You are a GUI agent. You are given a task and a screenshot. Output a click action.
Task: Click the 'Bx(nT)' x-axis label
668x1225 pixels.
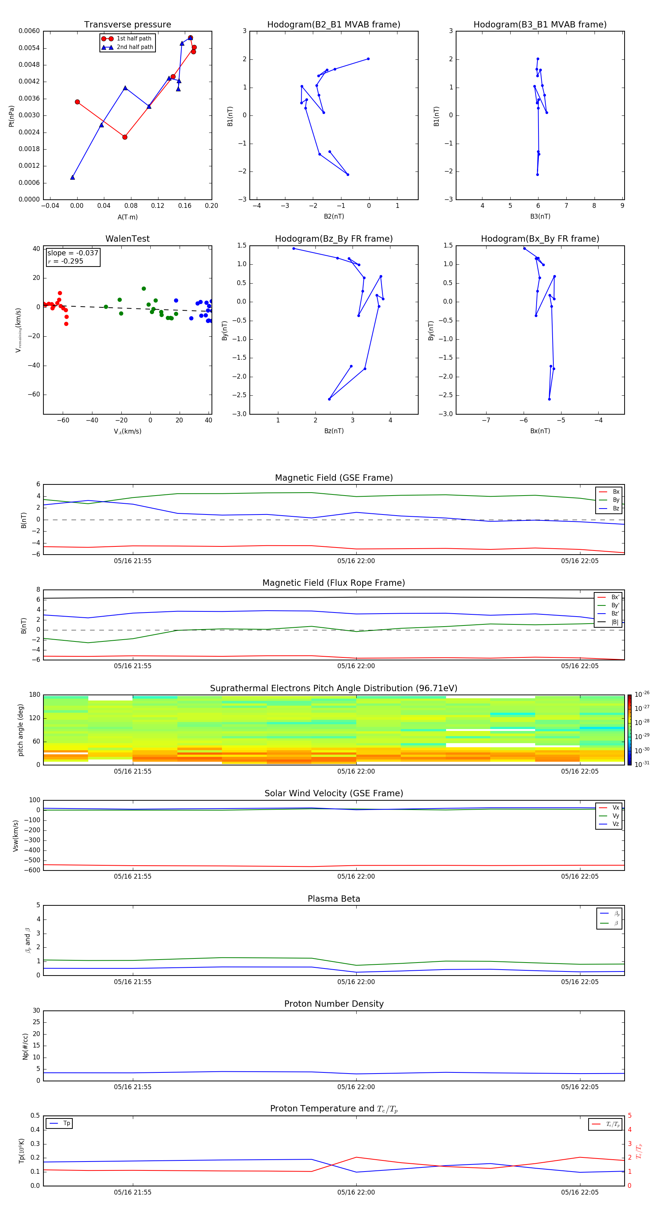(540, 431)
